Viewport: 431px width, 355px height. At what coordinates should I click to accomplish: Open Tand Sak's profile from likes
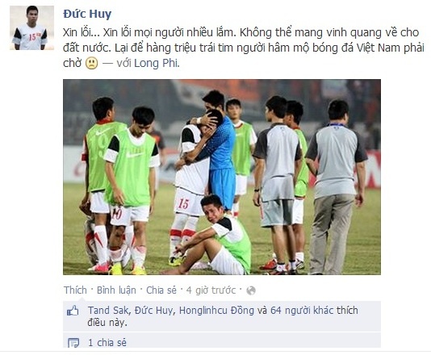click(108, 310)
